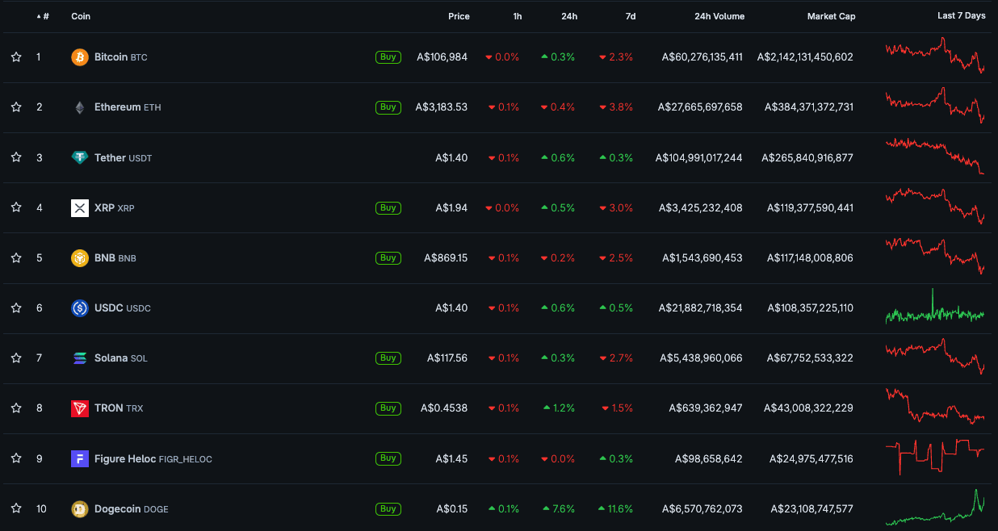
Task: Click the Tether coin logo icon
Action: [79, 158]
